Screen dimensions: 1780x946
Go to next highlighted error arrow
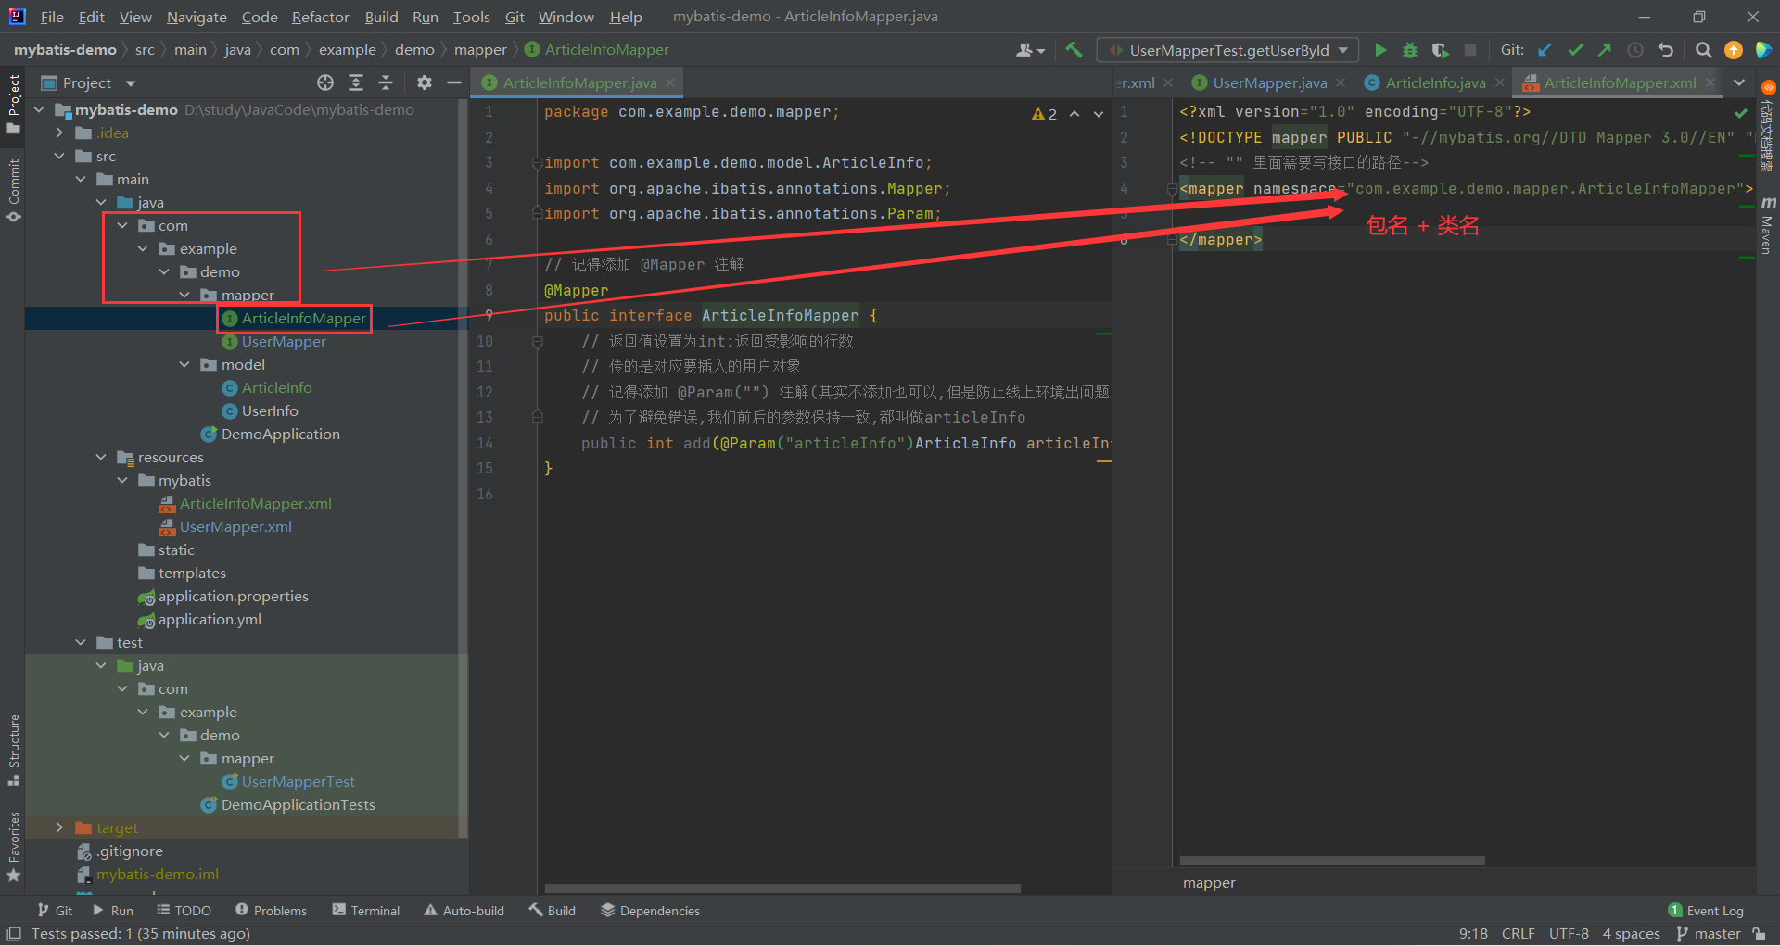pos(1099,114)
